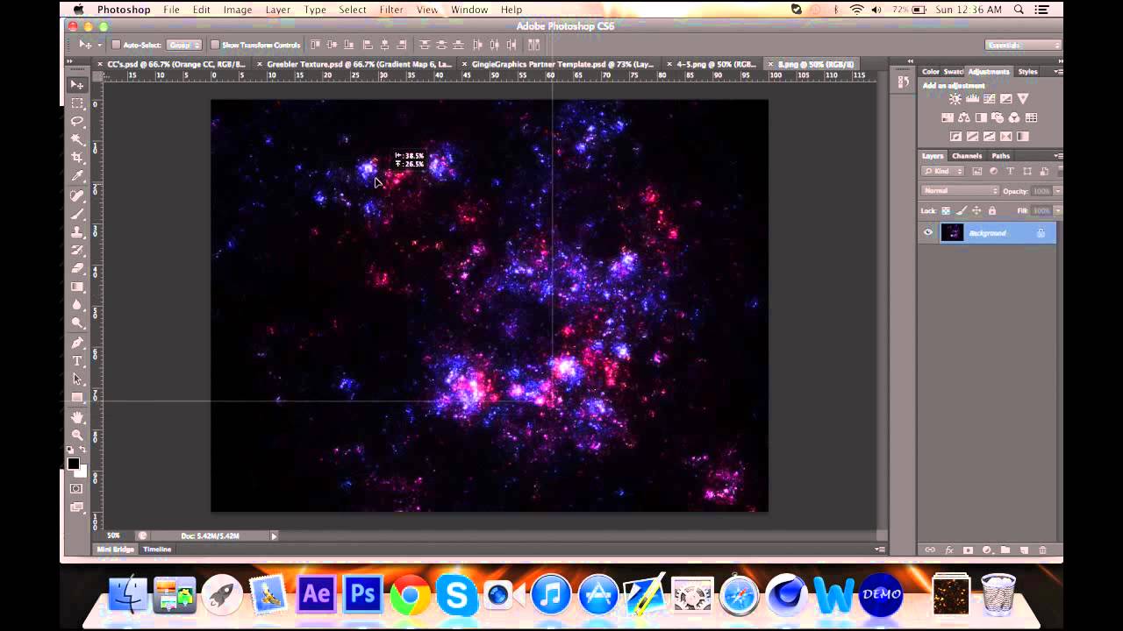Viewport: 1123px width, 631px height.
Task: Open the Layers panel flyout menu
Action: (1058, 156)
